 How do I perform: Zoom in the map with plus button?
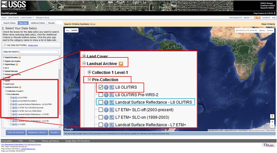pos(272,122)
